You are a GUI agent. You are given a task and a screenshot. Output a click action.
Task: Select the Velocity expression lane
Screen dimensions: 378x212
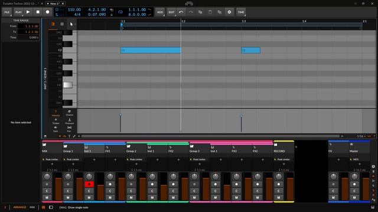point(56,114)
